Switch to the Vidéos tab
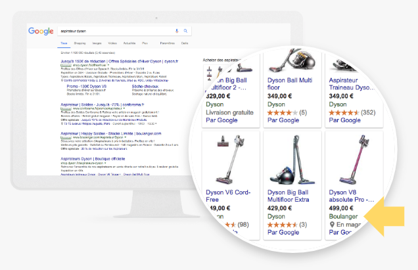This screenshot has height=270, width=418. point(112,43)
